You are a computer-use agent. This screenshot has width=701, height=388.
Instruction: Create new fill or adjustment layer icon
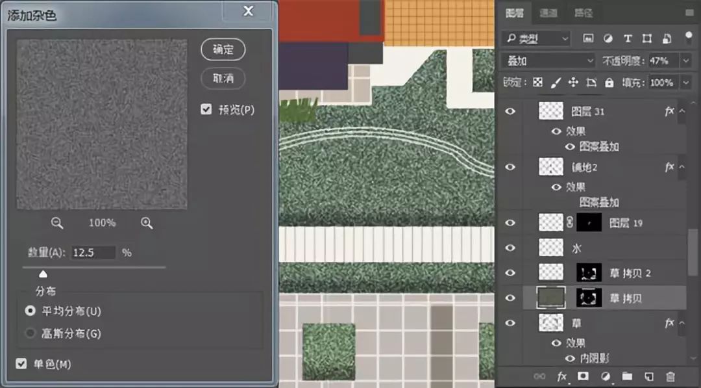point(605,376)
